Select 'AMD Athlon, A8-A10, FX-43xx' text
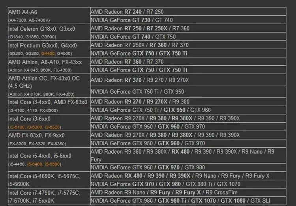 click(45, 62)
